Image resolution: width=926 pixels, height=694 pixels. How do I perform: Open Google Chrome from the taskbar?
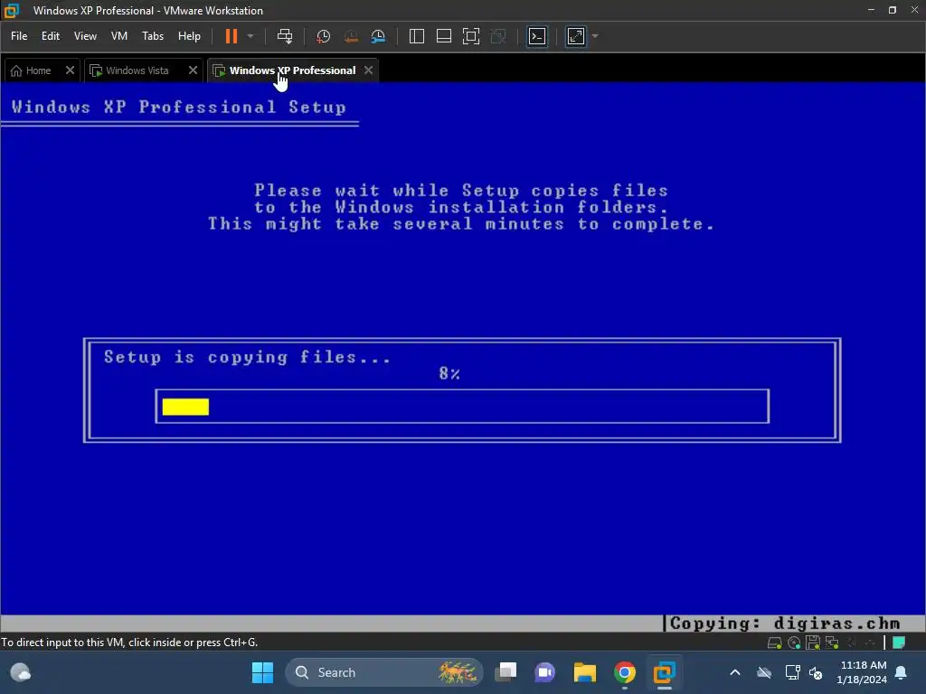pyautogui.click(x=624, y=672)
